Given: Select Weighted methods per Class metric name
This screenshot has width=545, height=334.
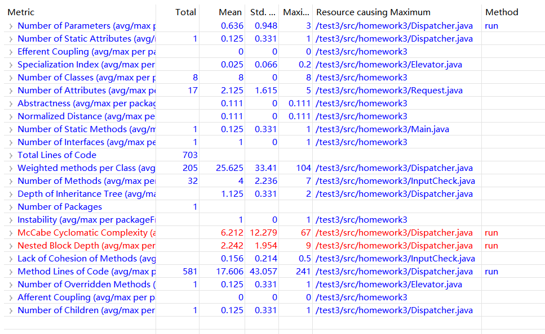Looking at the screenshot, I should coord(86,168).
